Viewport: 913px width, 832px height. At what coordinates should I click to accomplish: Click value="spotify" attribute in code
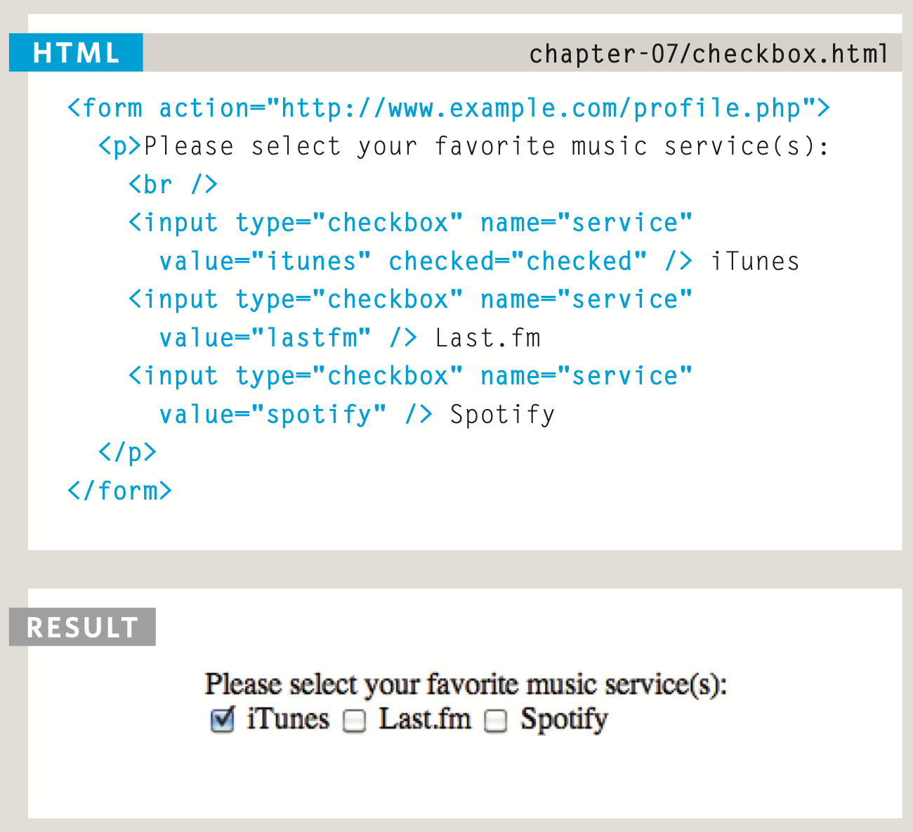[272, 415]
